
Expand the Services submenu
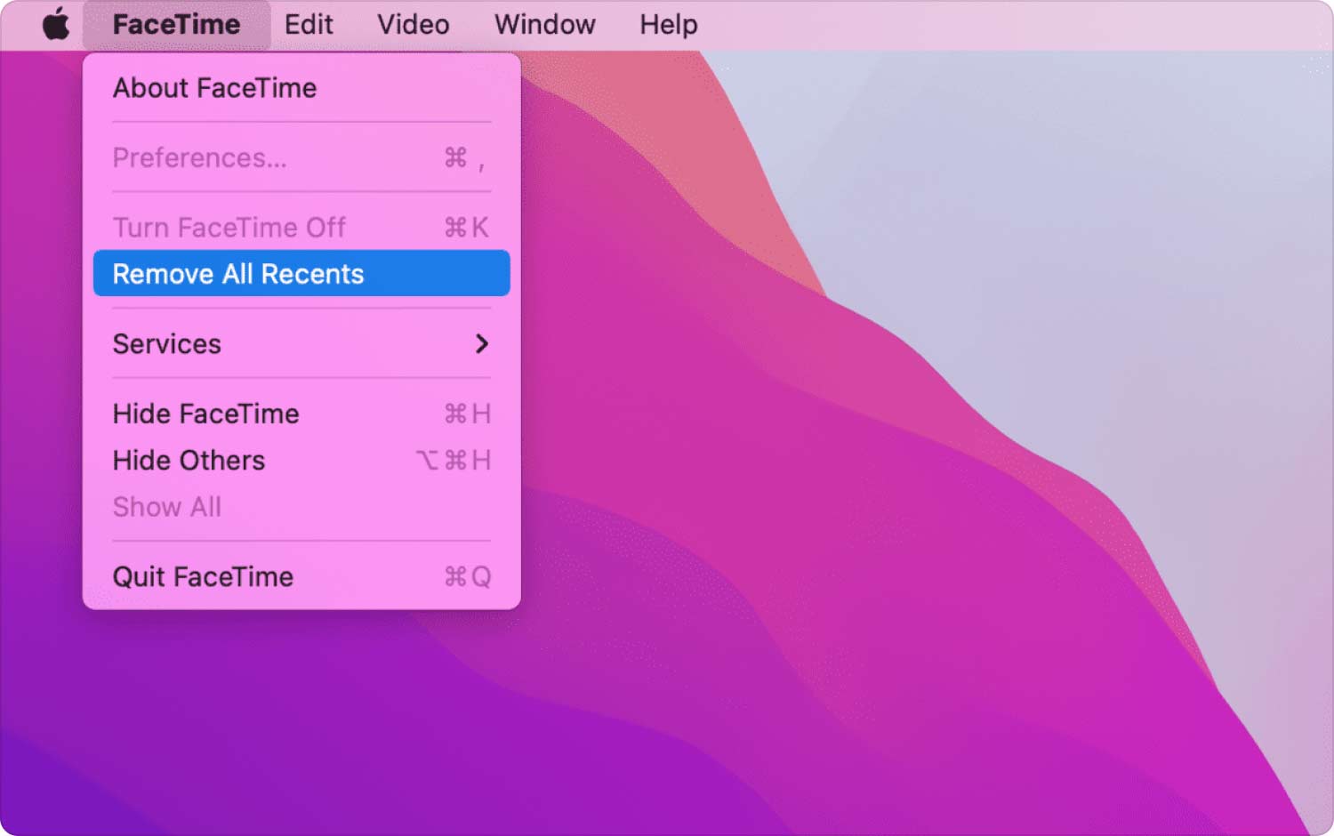click(301, 343)
